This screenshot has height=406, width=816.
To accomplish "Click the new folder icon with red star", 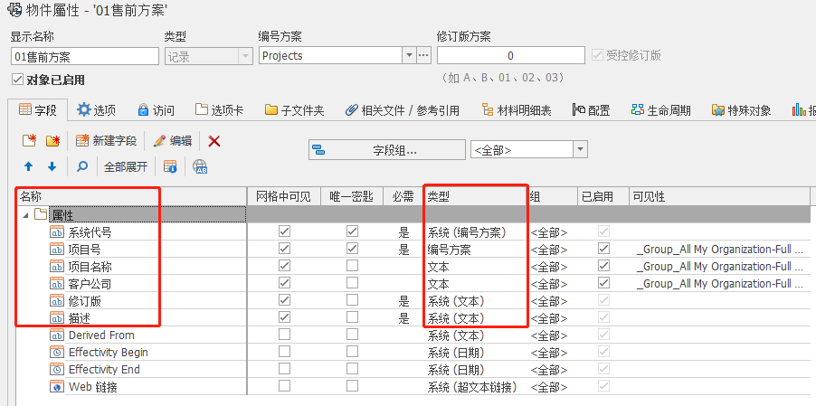I will 52,140.
